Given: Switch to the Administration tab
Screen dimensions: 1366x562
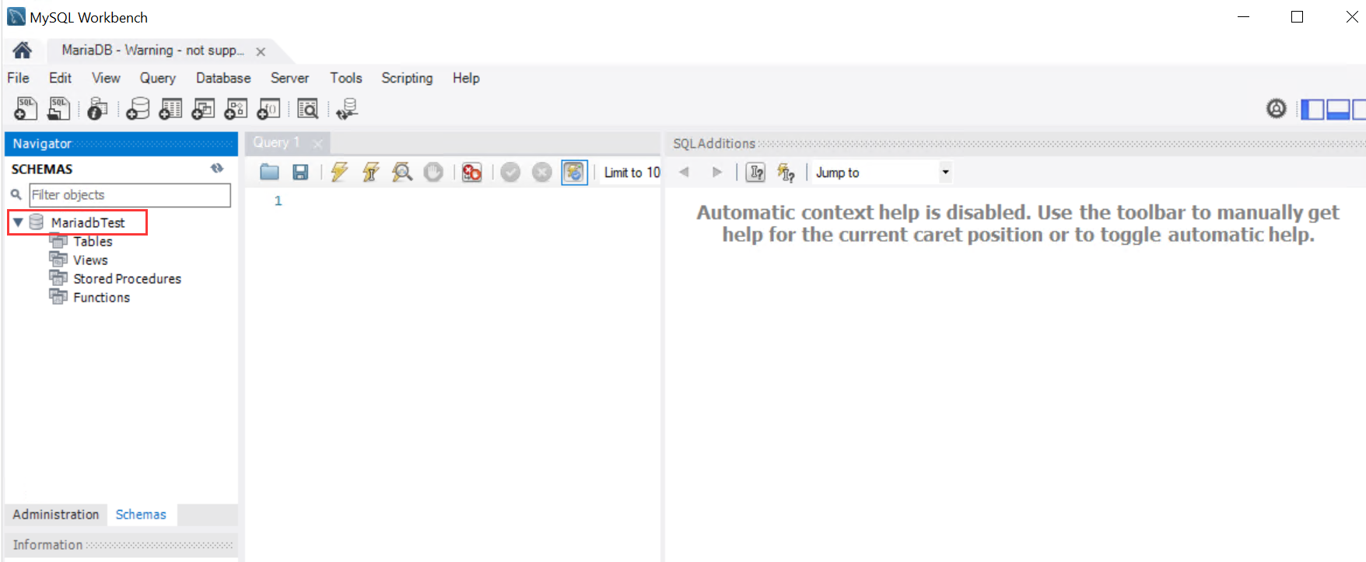Looking at the screenshot, I should point(56,515).
